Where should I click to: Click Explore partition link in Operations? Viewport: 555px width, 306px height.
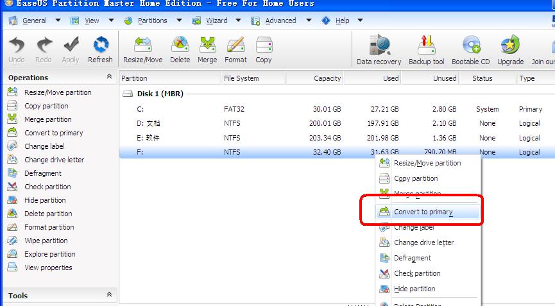click(x=50, y=254)
